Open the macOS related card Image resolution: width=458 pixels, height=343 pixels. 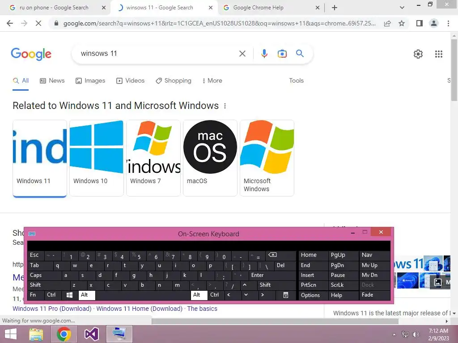coord(210,158)
